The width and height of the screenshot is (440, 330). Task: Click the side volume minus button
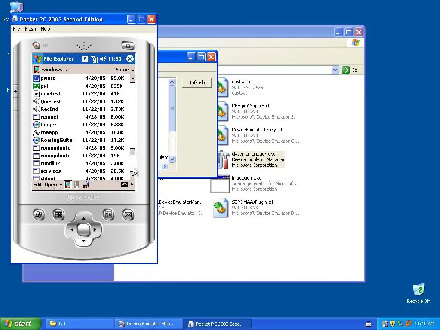click(15, 104)
